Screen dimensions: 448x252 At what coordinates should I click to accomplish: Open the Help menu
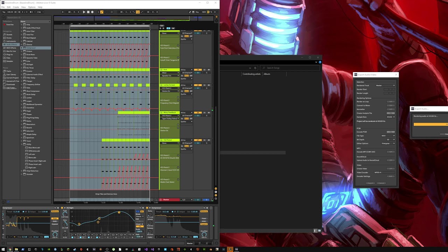[x=40, y=7]
